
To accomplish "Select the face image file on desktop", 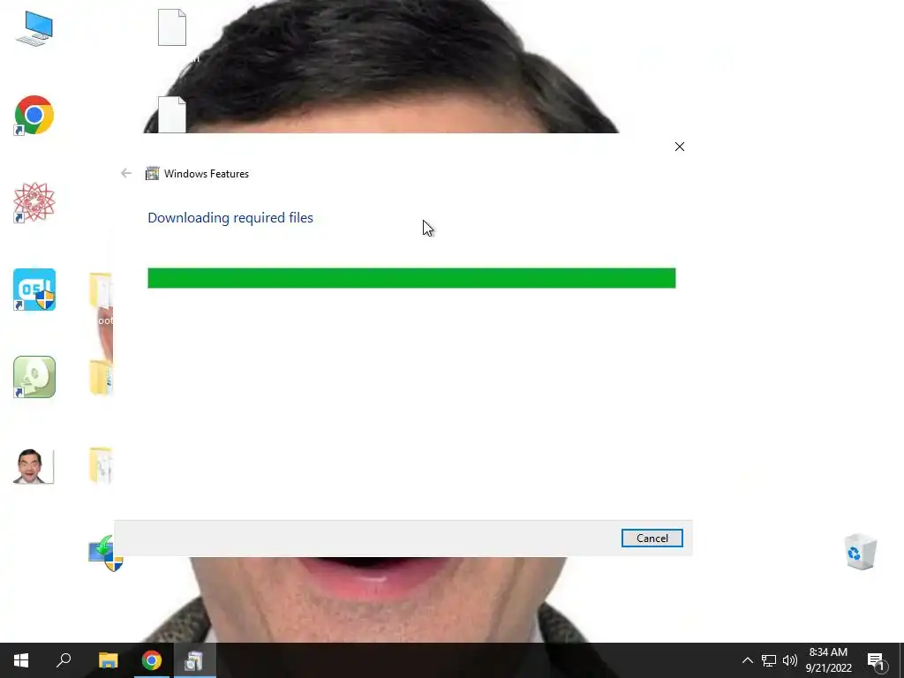I will coord(34,466).
